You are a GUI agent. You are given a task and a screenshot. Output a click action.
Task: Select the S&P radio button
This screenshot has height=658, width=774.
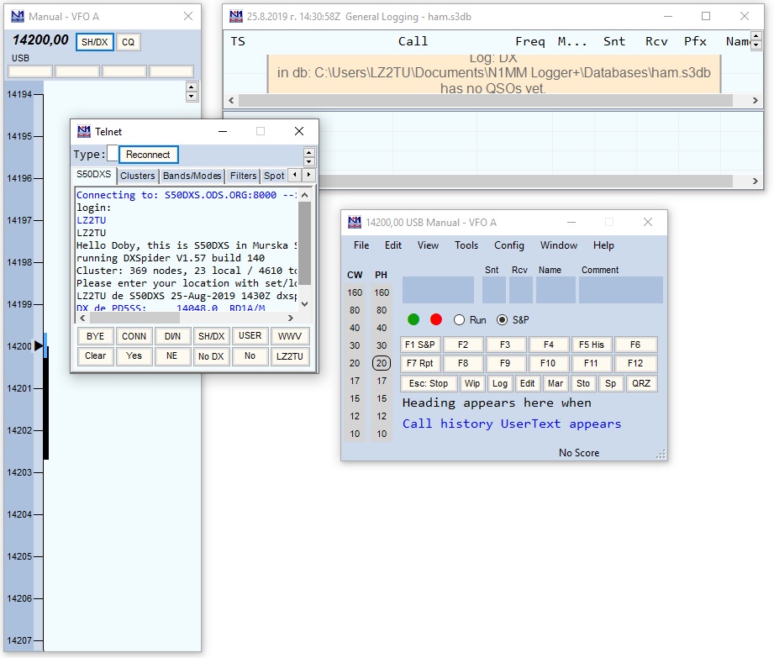point(503,320)
